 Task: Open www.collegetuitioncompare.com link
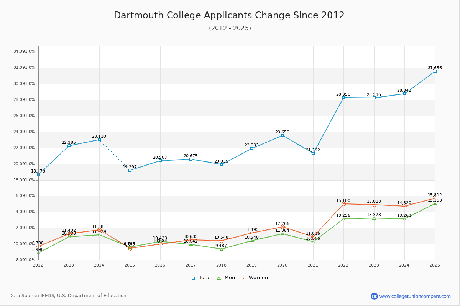click(x=415, y=295)
